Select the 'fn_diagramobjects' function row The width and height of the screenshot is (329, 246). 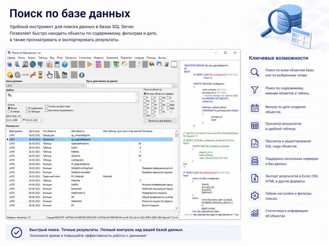90,164
